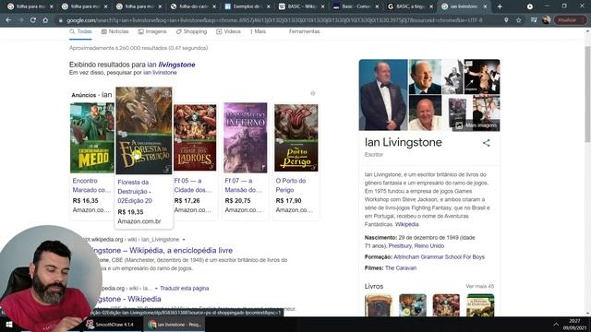Open a new browser tab

coord(500,6)
